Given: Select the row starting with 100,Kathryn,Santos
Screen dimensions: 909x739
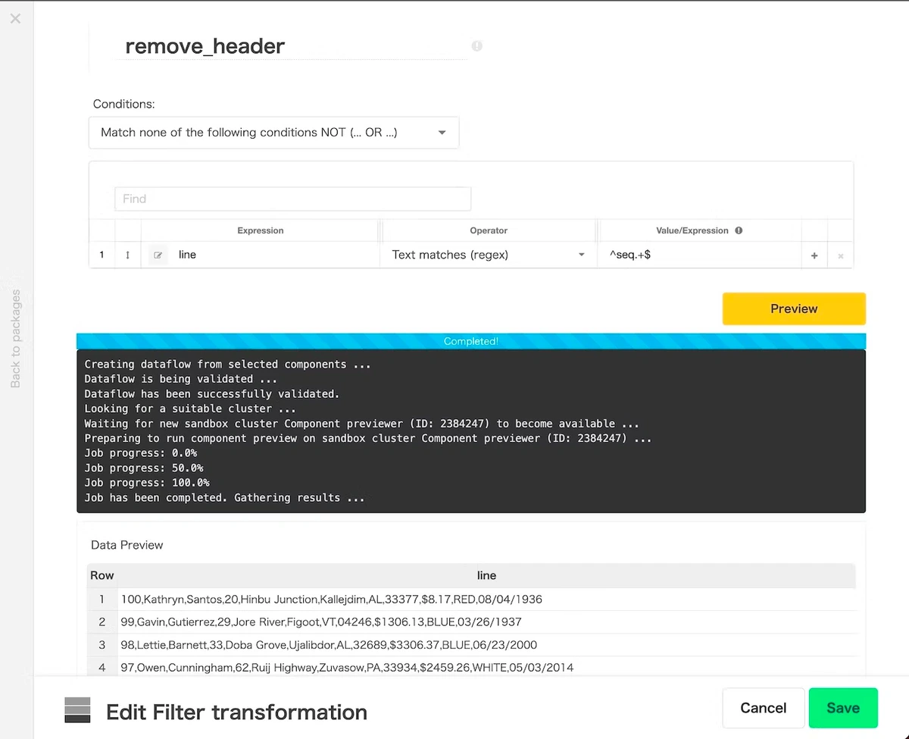Looking at the screenshot, I should pyautogui.click(x=472, y=600).
